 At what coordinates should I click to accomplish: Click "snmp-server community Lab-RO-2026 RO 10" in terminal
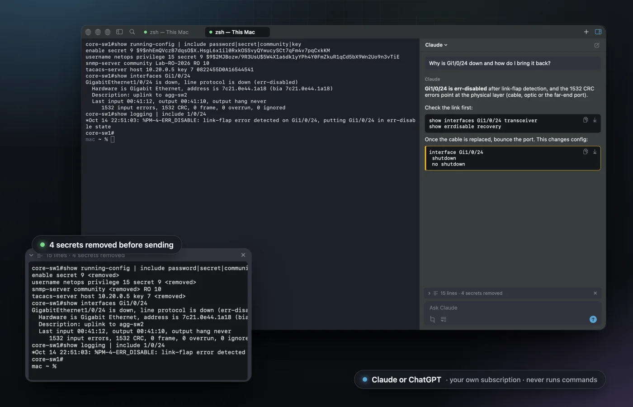pos(147,63)
